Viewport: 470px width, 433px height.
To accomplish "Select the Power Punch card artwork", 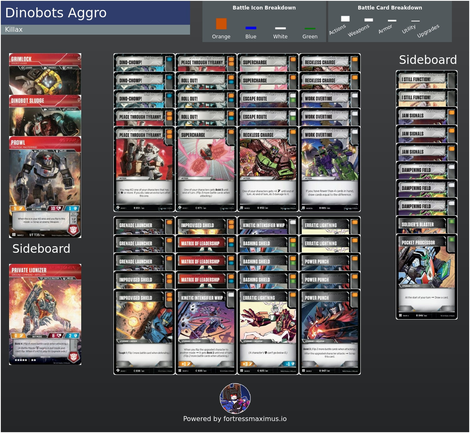I will click(330, 322).
